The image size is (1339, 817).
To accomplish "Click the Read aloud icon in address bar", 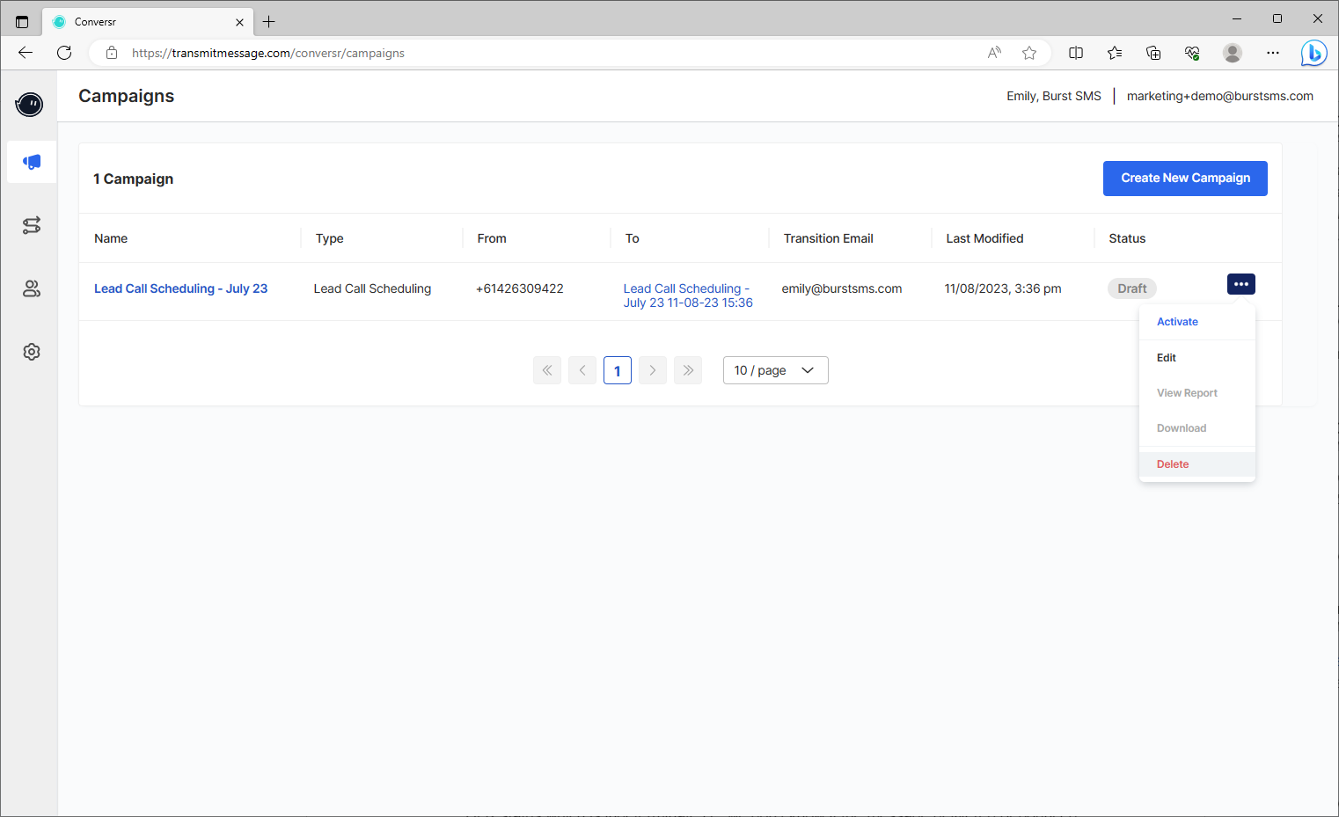I will (994, 53).
